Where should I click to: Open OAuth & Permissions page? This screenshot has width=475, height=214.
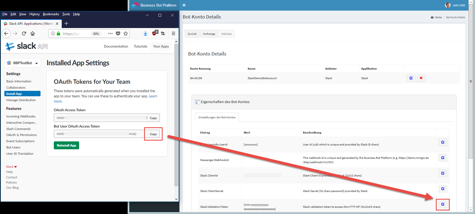coord(21,135)
